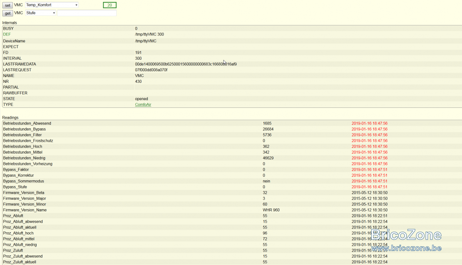This screenshot has width=462, height=265.
Task: Click the Proz_Zuluft_aktuell reading name
Action: [20, 262]
